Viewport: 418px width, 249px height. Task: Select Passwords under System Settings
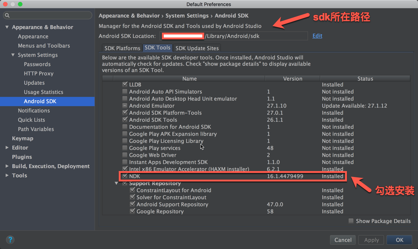(37, 64)
